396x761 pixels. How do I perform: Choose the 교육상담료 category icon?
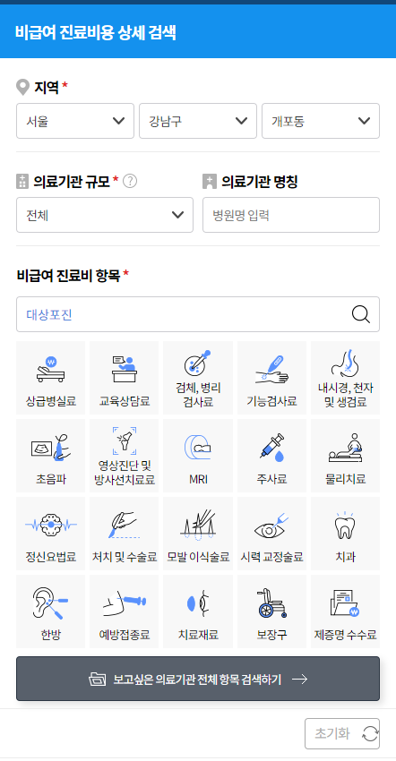pos(125,378)
